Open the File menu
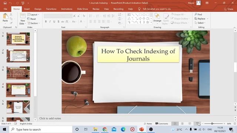The image size is (237, 133). tap(5, 9)
